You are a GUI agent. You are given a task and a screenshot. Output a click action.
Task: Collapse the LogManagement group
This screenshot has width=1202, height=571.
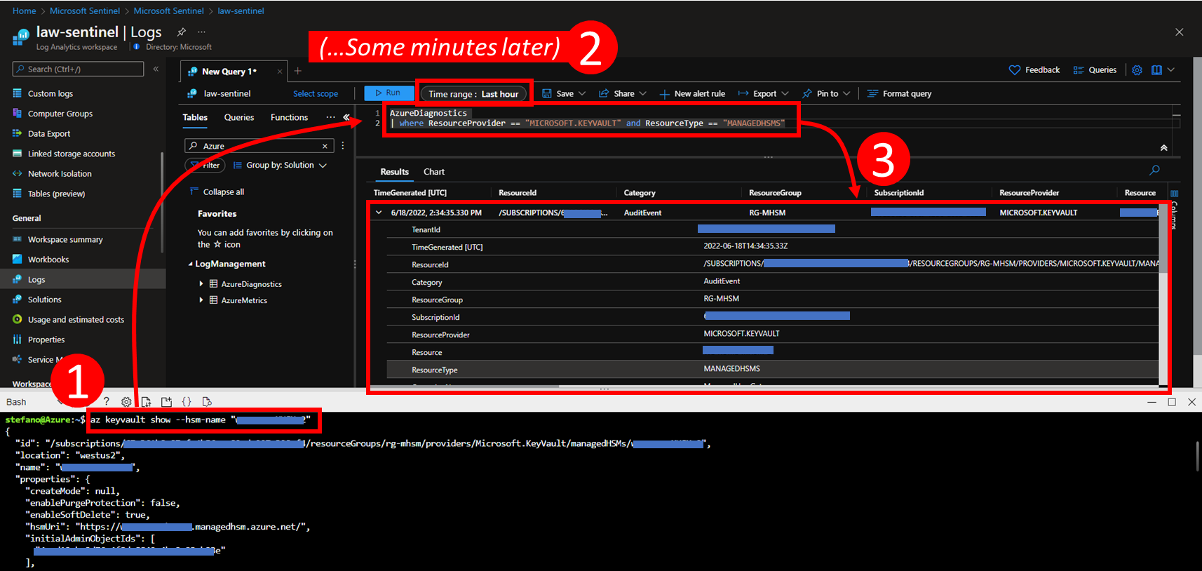pyautogui.click(x=190, y=264)
